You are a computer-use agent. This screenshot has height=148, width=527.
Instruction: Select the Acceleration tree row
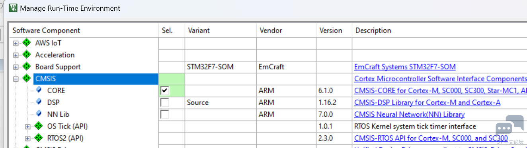click(x=55, y=55)
